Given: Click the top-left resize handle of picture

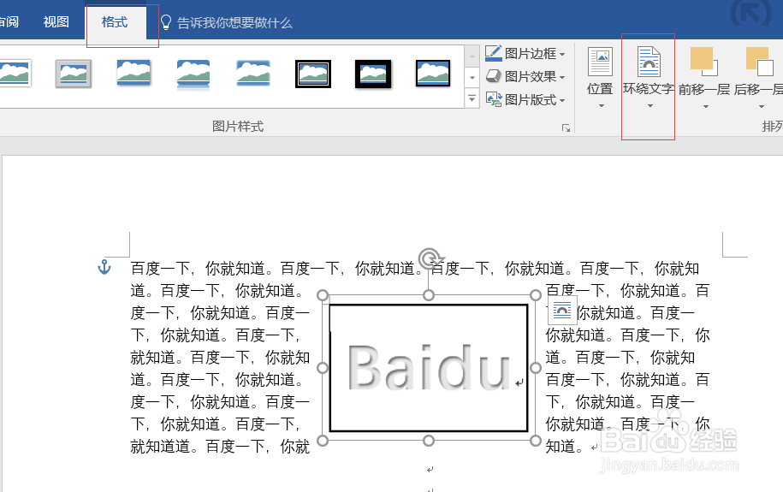Looking at the screenshot, I should pyautogui.click(x=323, y=295).
